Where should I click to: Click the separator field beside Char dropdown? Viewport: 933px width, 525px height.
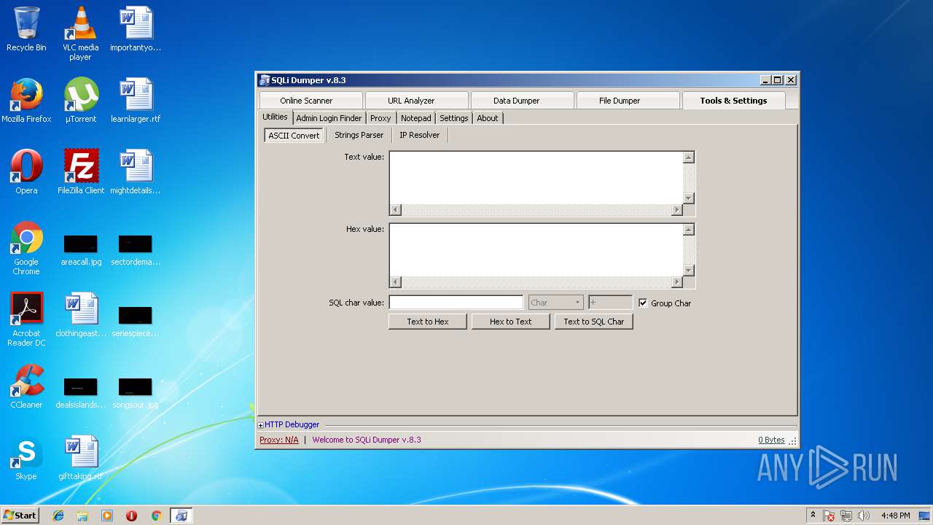(x=610, y=303)
